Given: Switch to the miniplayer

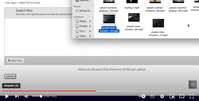Looking at the screenshot, I should [x=172, y=96].
